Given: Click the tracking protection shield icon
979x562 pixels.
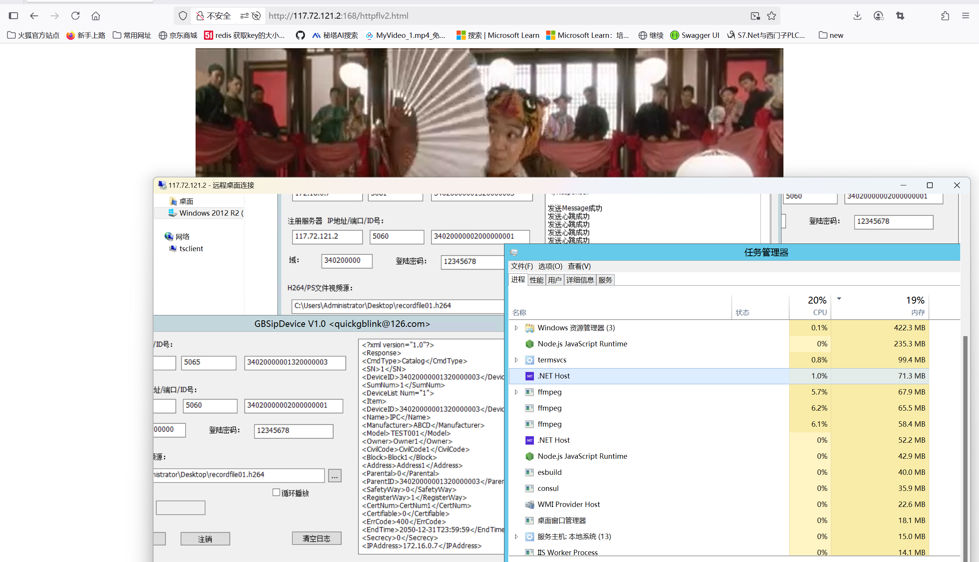Looking at the screenshot, I should (x=183, y=16).
